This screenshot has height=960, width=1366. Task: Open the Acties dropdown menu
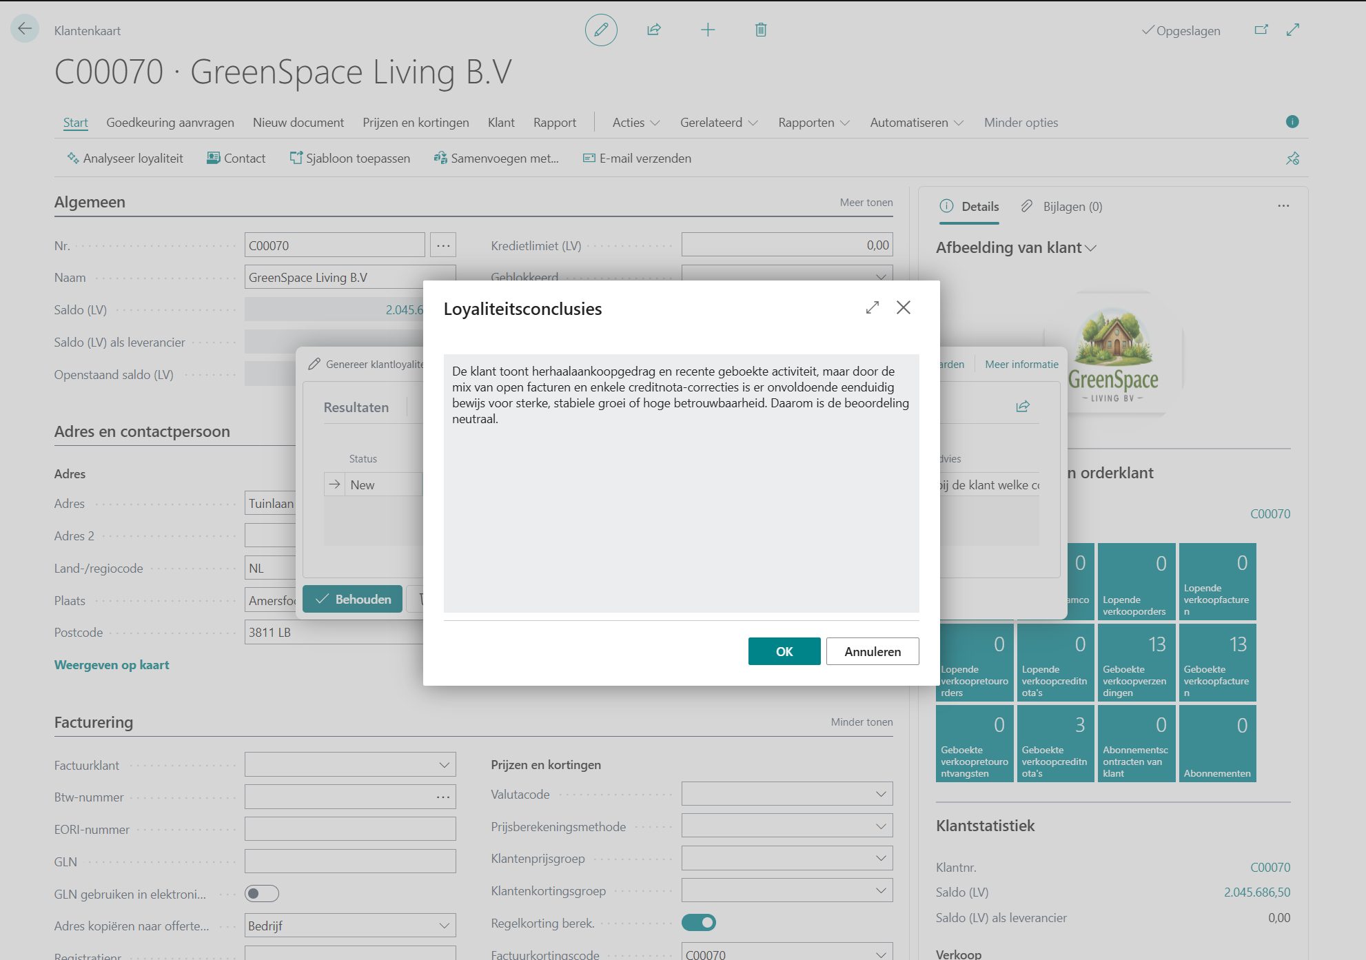click(635, 123)
